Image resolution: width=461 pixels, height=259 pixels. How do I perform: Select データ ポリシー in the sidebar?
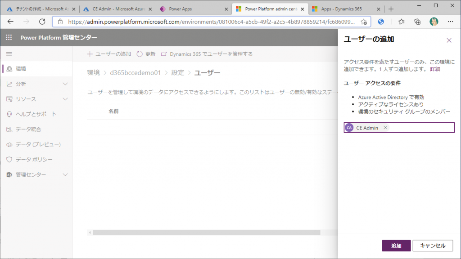[34, 160]
